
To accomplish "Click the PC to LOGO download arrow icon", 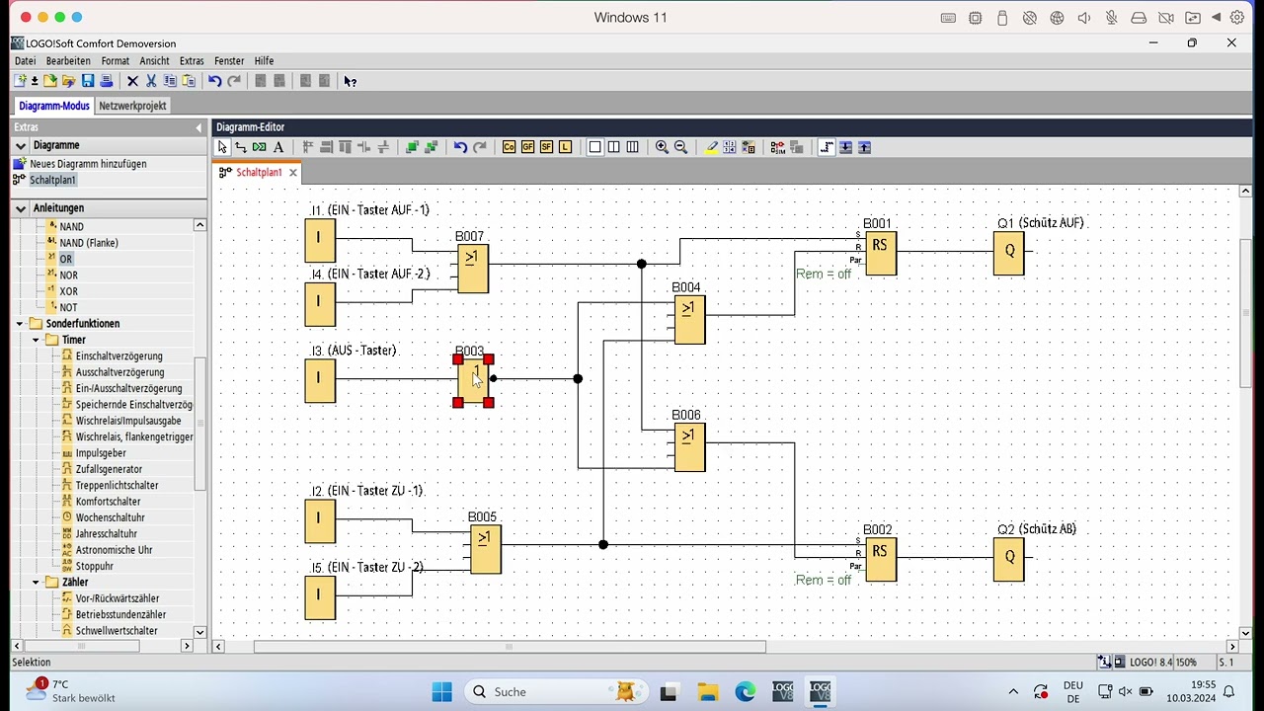I will click(x=845, y=147).
